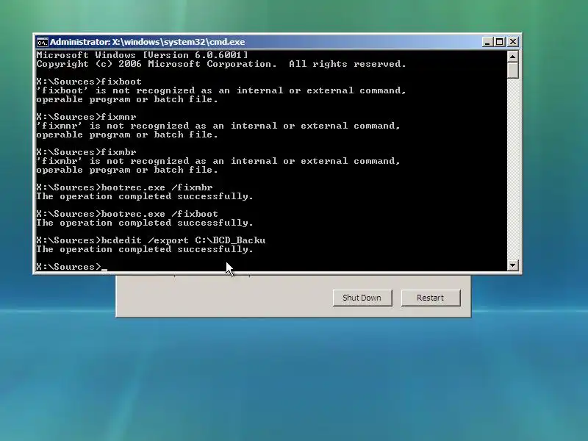Click the scrollbar down arrow

512,265
